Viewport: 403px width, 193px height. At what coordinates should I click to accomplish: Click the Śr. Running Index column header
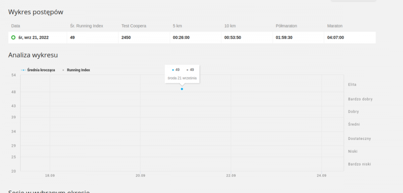point(87,26)
